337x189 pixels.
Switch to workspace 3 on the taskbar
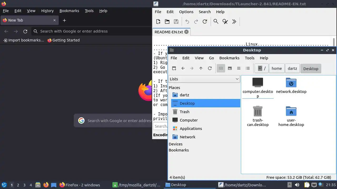coord(24,185)
